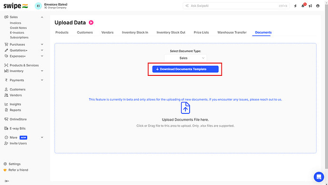Open user profile account icon

coord(318,6)
